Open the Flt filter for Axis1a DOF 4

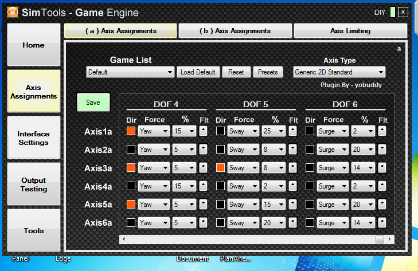coord(203,131)
